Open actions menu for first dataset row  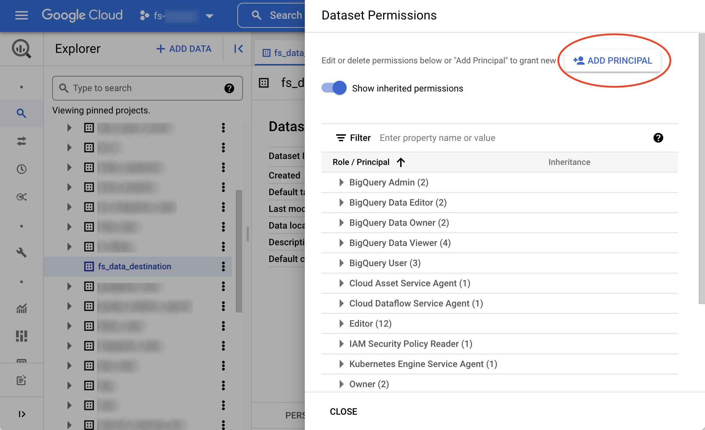click(223, 128)
